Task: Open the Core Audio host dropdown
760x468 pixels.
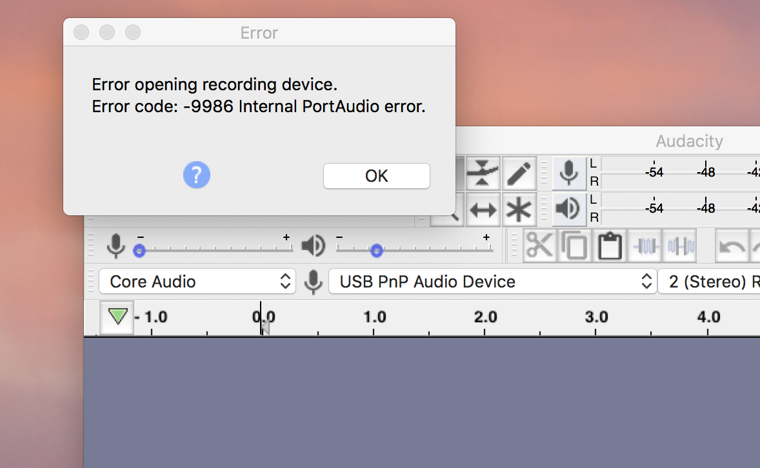Action: point(197,281)
